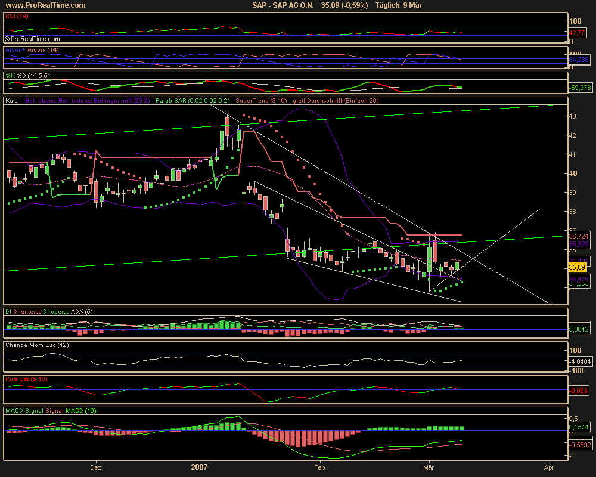Select gleit Durchschnitt (Einfach 20) label
Viewport: 596px width, 477px height.
[x=336, y=101]
